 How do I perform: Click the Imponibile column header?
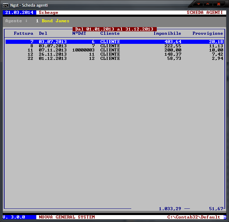coord(167,33)
